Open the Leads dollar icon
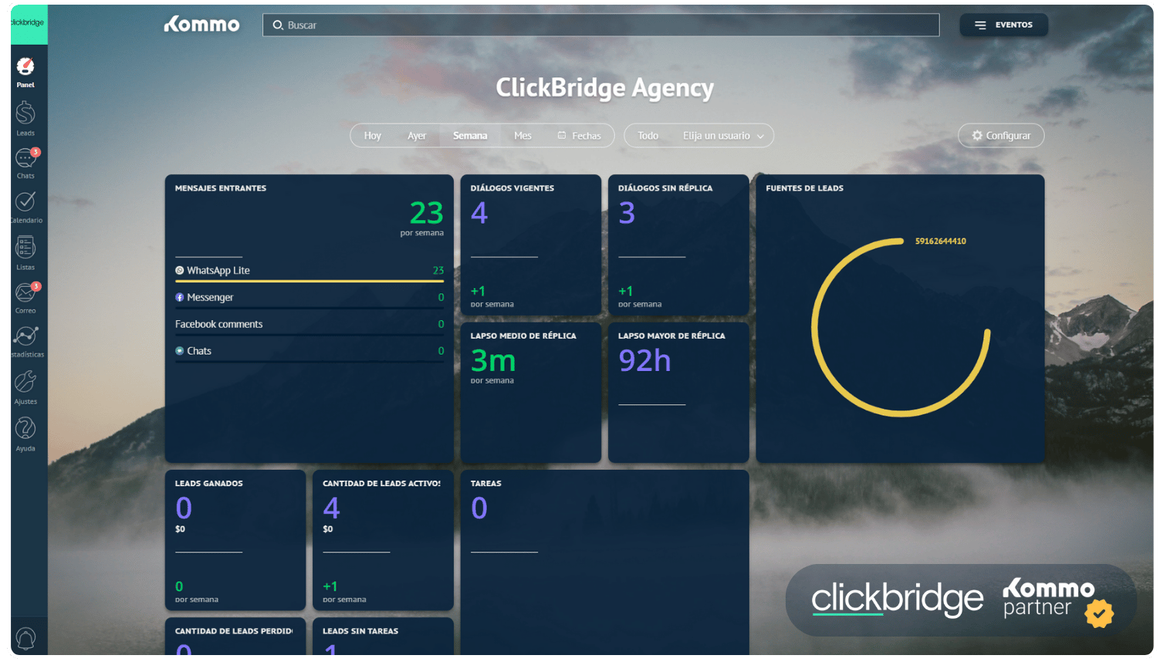Screen dimensions: 1167x662 [25, 113]
